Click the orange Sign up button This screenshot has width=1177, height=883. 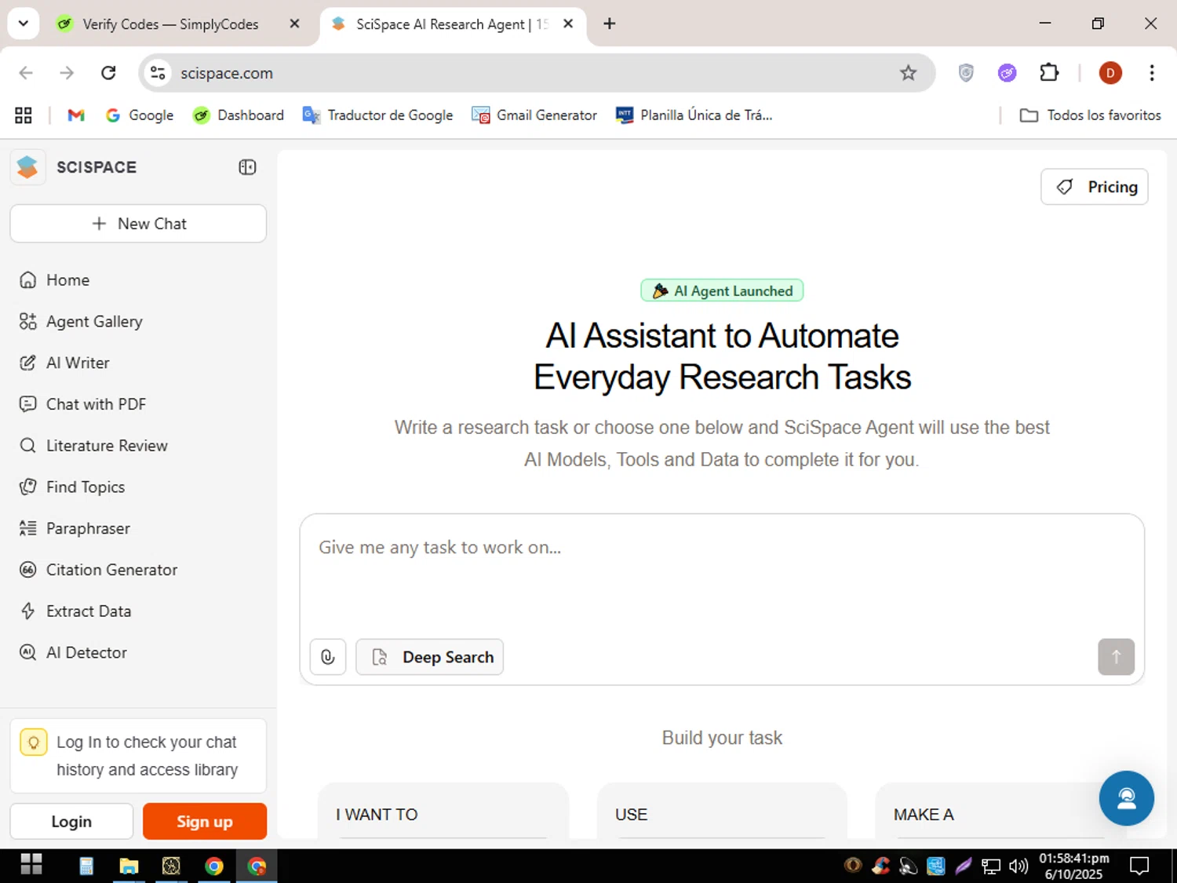205,822
